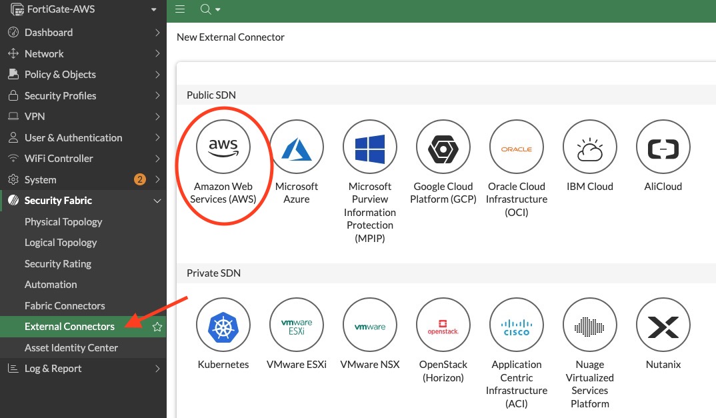This screenshot has width=716, height=418.
Task: Expand the Security Profiles chevron
Action: (157, 95)
